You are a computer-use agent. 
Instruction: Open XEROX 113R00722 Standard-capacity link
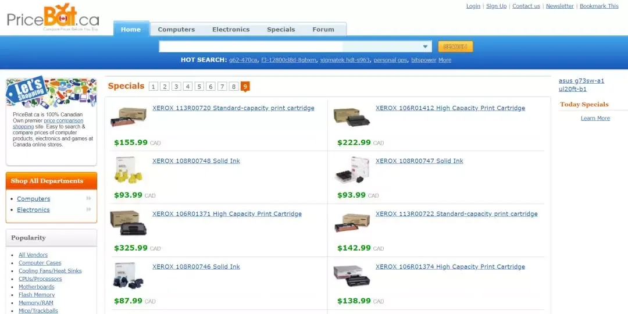[456, 214]
